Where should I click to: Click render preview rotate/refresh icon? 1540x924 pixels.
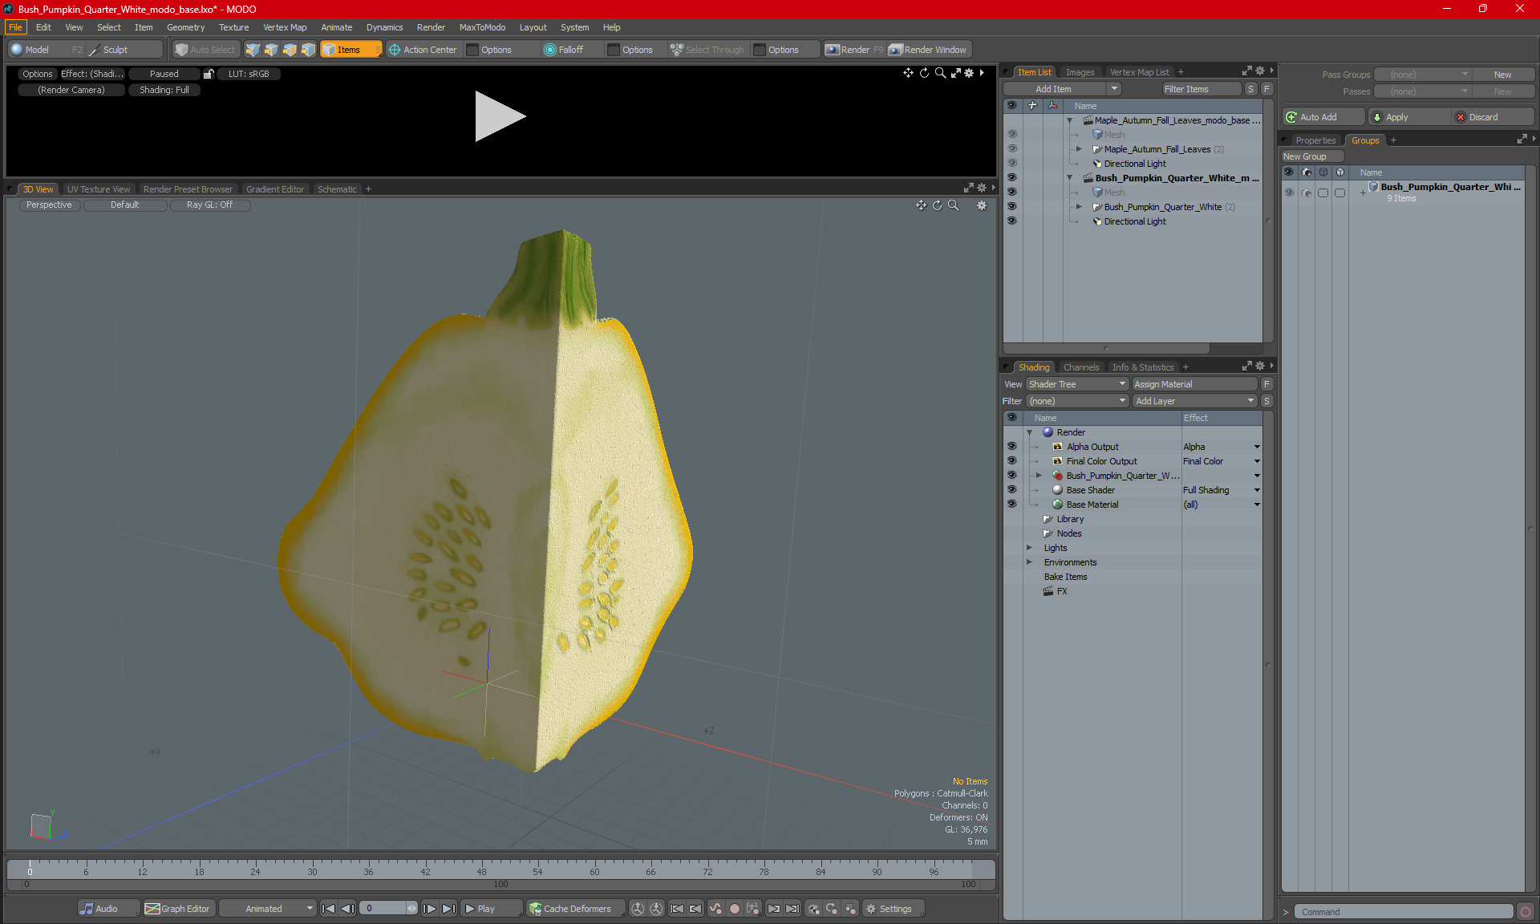[x=924, y=73]
